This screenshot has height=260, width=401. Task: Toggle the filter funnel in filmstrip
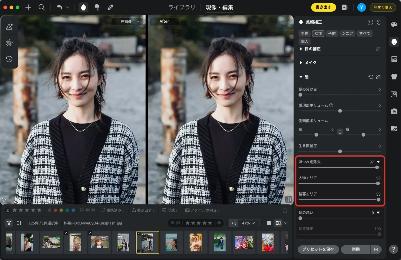[x=9, y=223]
